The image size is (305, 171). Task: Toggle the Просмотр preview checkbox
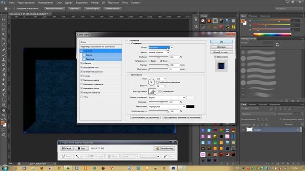click(215, 57)
